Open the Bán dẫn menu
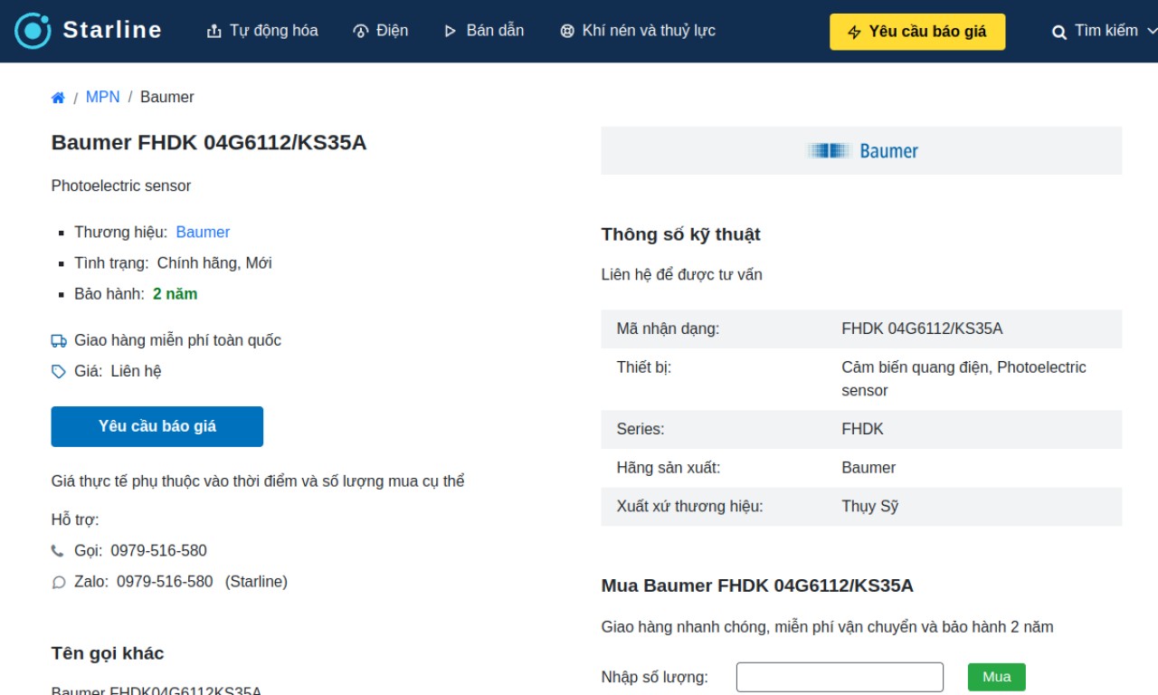 coord(483,31)
